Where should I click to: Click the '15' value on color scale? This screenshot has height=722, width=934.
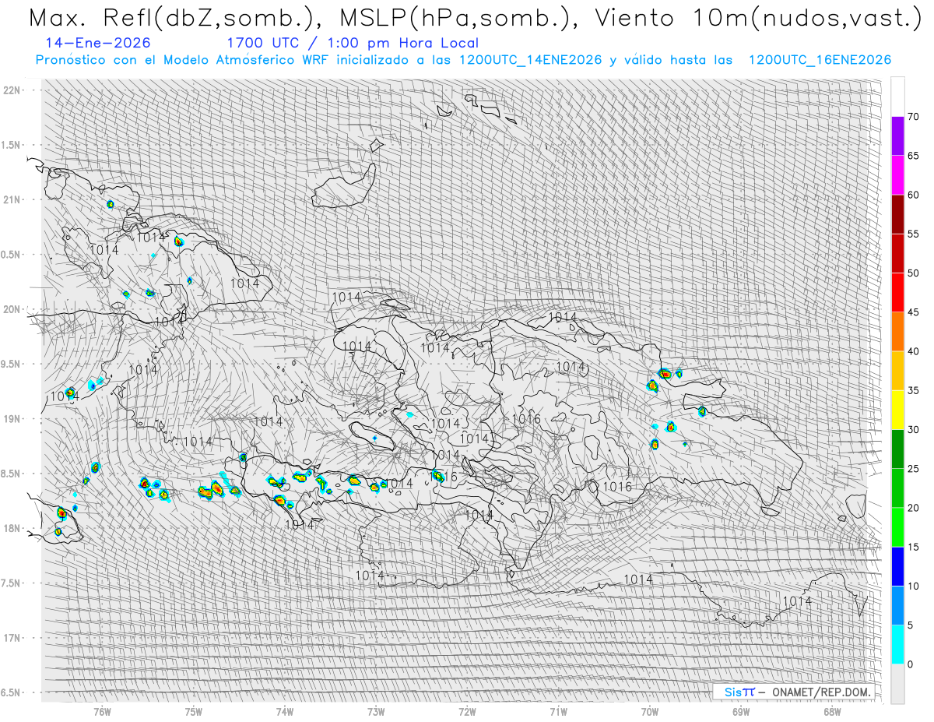(x=913, y=547)
